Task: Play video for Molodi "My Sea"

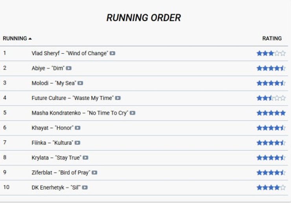Action: (80, 83)
